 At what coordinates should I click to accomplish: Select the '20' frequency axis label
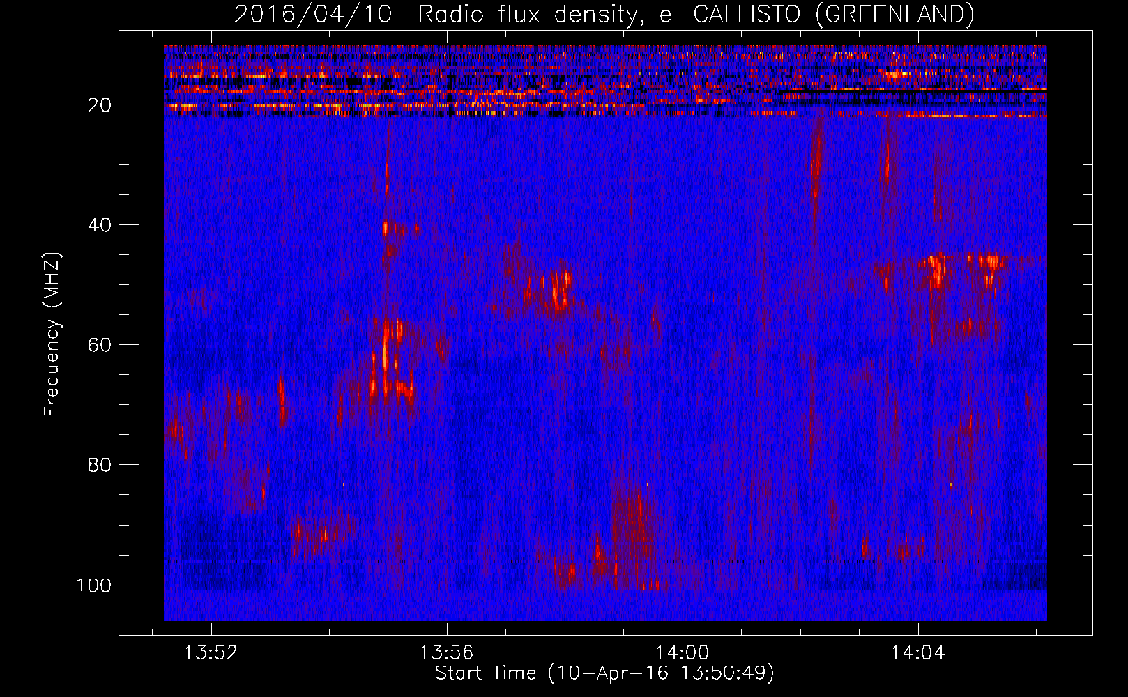coord(100,105)
